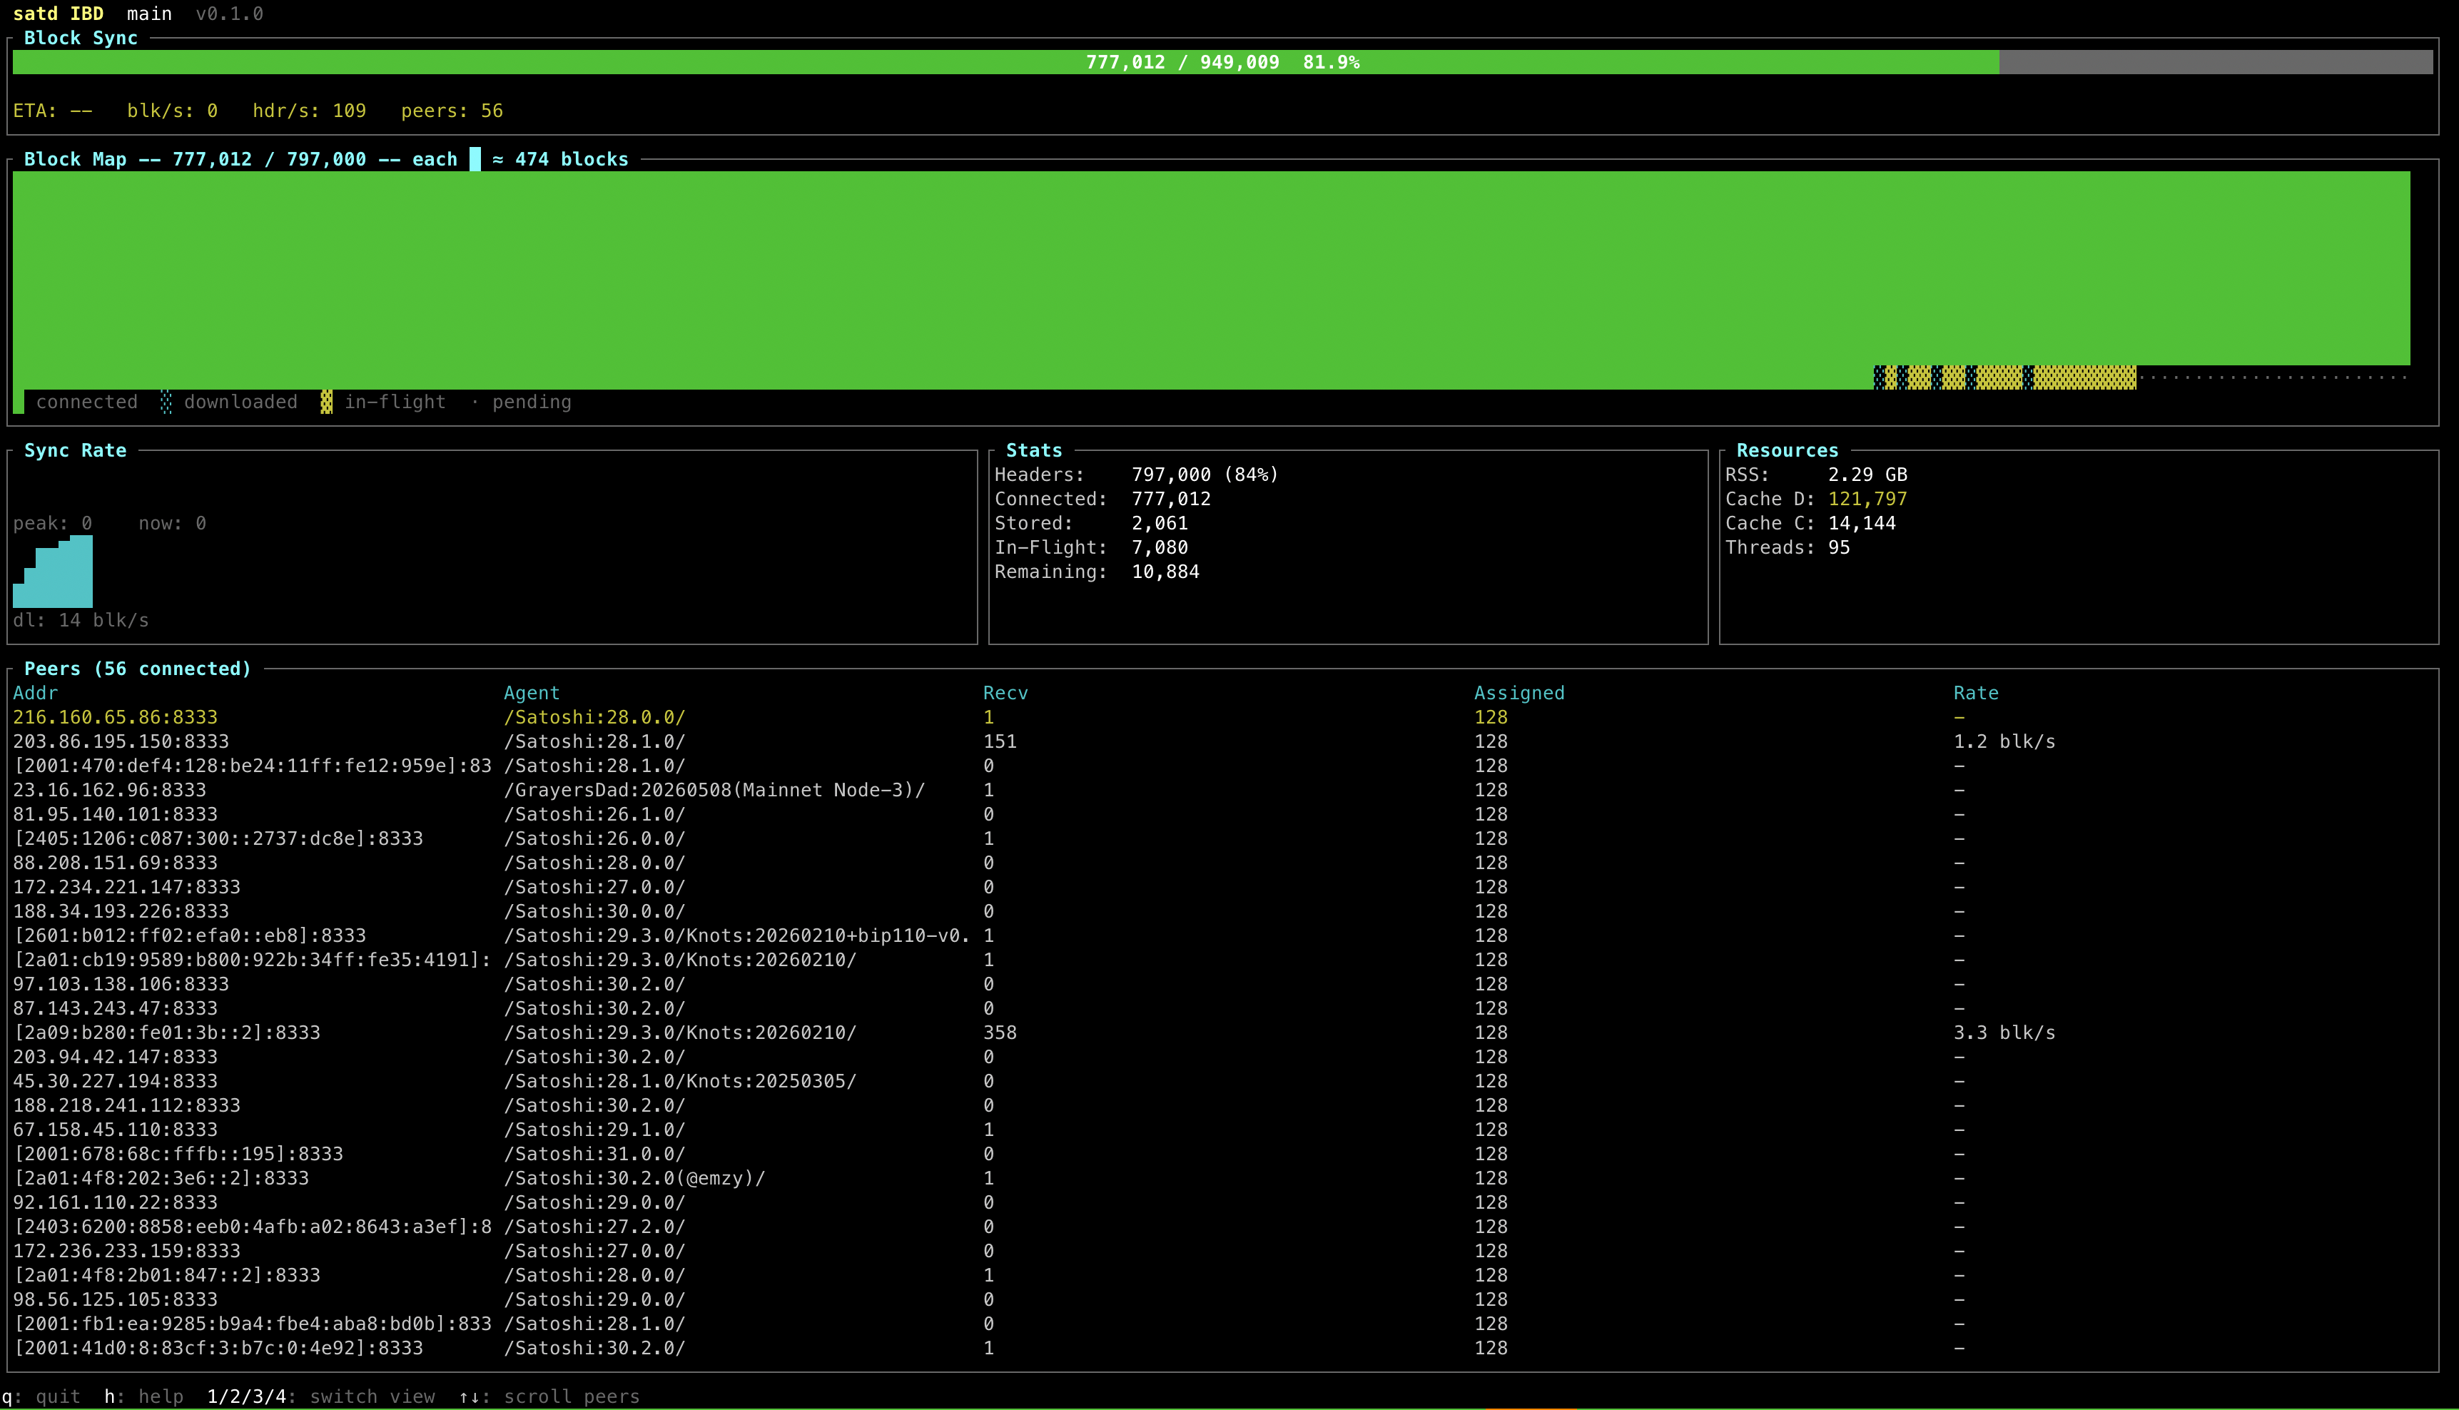Select peer 87.143.243.47:8333

1223,1008
